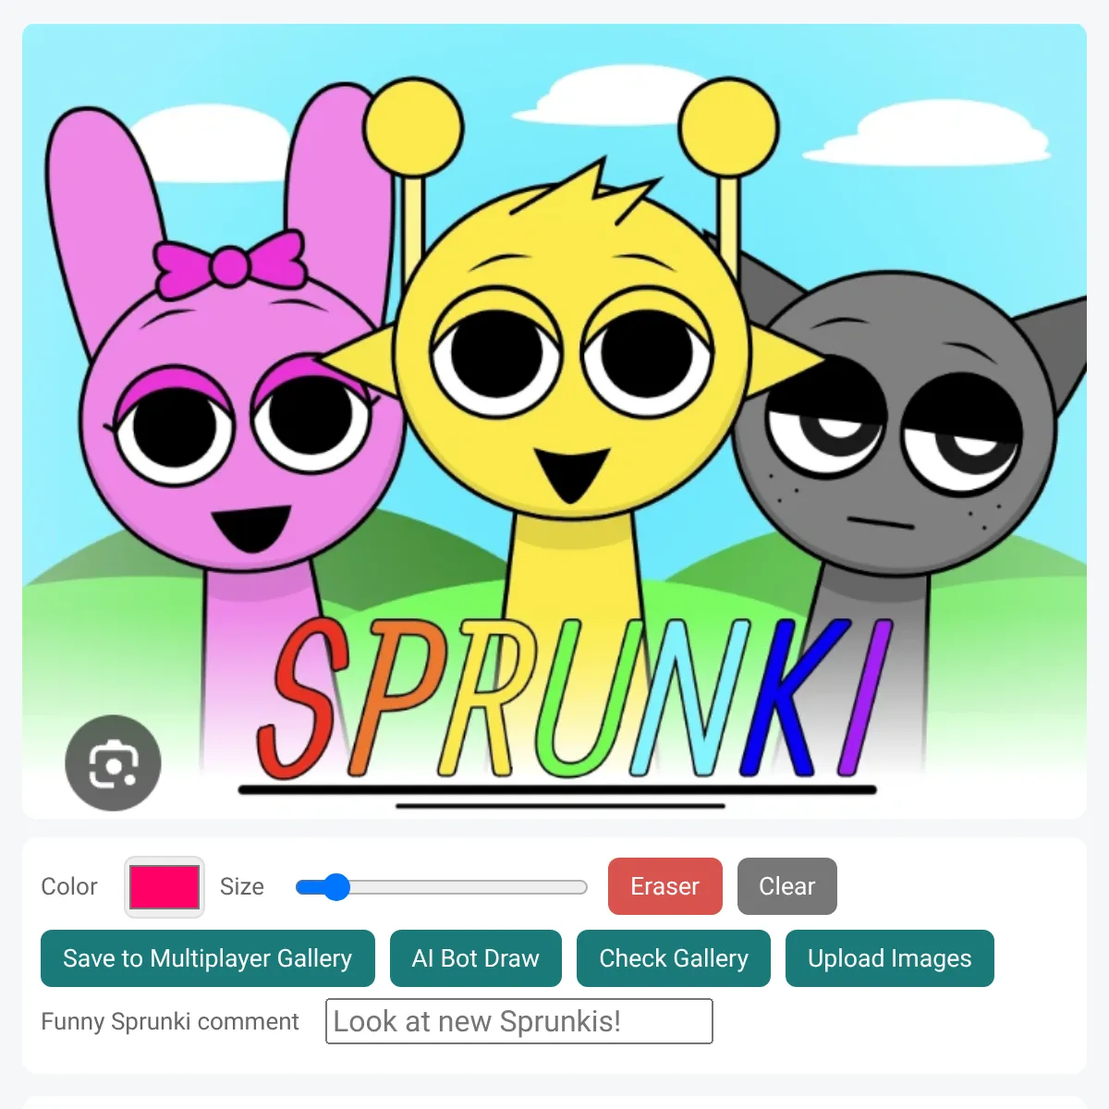Start AI Bot Draw
Screen dimensions: 1109x1109
coord(476,958)
